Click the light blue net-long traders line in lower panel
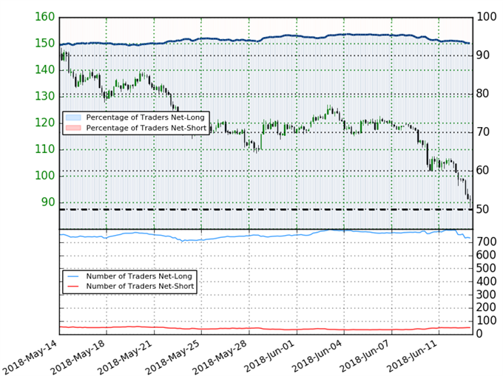This screenshot has width=503, height=376. pyautogui.click(x=265, y=236)
